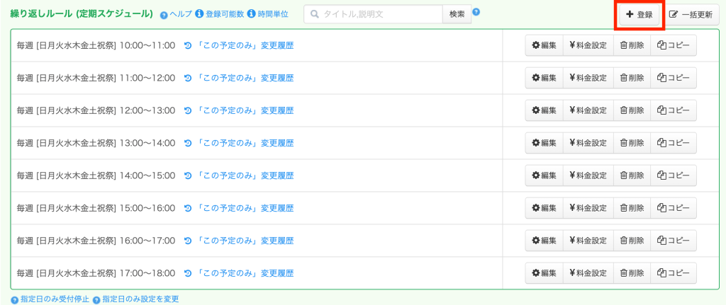Edit the 10:00〜11:00 weekly rule
726x305 pixels.
(x=544, y=45)
